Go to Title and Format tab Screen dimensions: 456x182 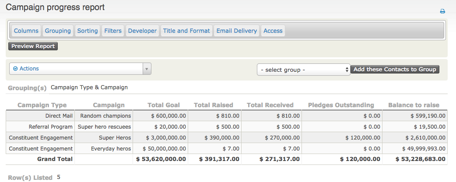click(186, 31)
